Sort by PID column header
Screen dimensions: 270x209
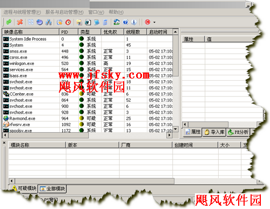click(x=69, y=32)
